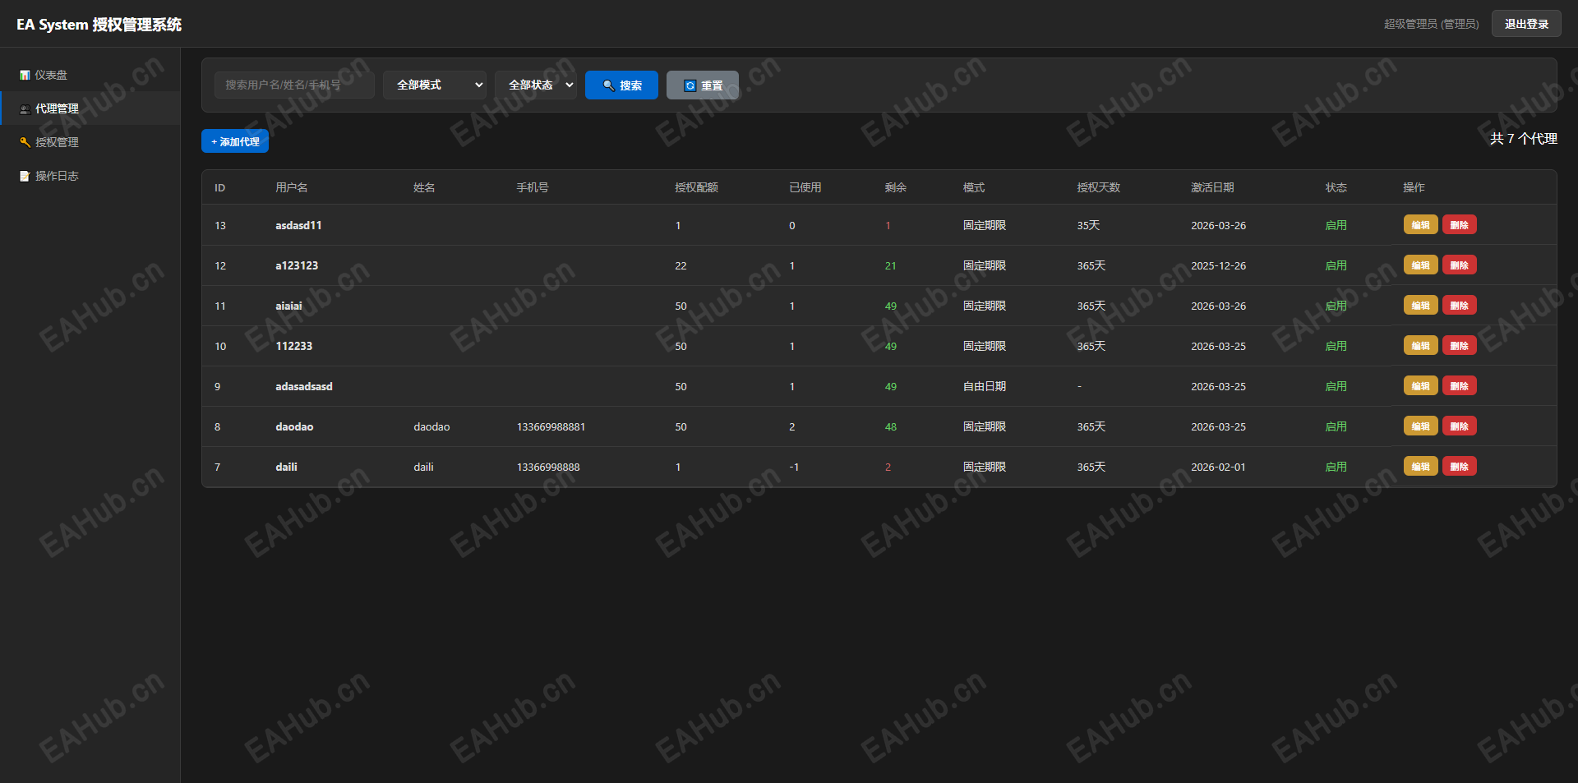Expand the 全部状态 status dropdown
This screenshot has width=1578, height=783.
tap(536, 85)
